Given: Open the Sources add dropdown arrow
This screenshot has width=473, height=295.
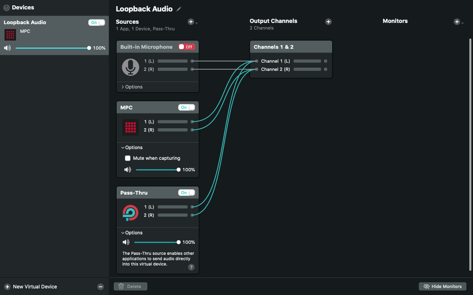Looking at the screenshot, I should click(x=197, y=24).
